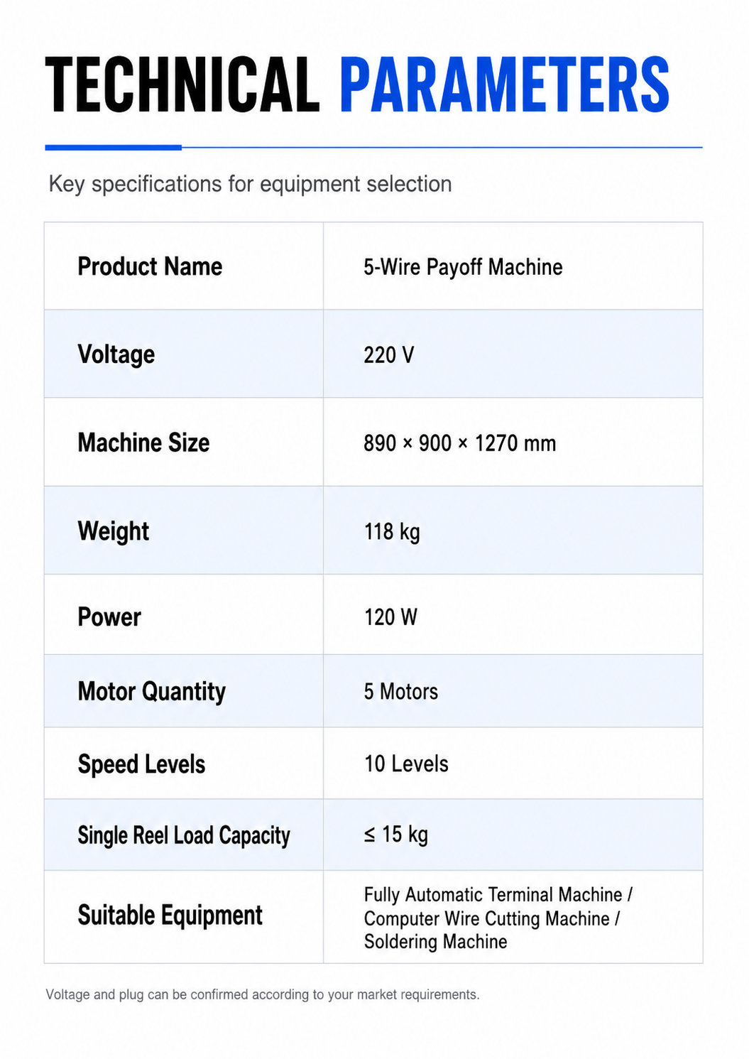Select the 5-Wire Payoff Machine value

click(x=463, y=267)
